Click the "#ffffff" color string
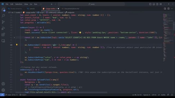The image size is (175, 98). pos(44,20)
